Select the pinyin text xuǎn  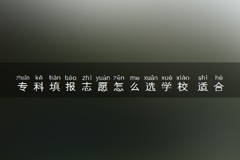[151, 78]
